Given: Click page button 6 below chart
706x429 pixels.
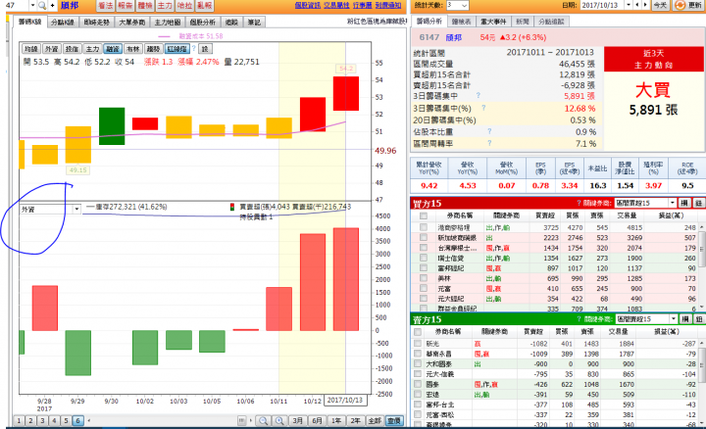Looking at the screenshot, I should pyautogui.click(x=77, y=421).
